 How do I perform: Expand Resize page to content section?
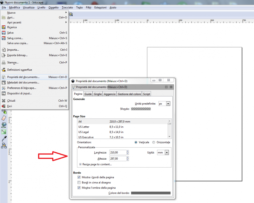pyautogui.click(x=80, y=164)
